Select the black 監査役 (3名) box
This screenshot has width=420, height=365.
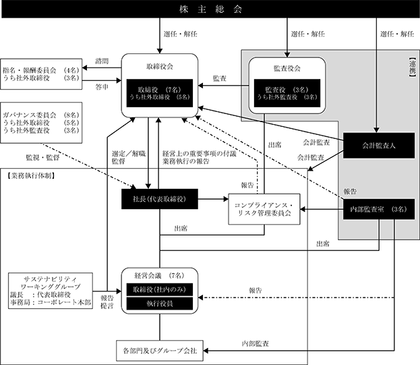tap(287, 93)
